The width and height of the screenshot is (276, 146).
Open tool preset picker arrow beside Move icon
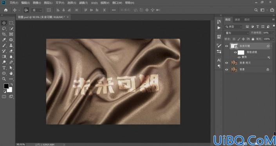19,11
